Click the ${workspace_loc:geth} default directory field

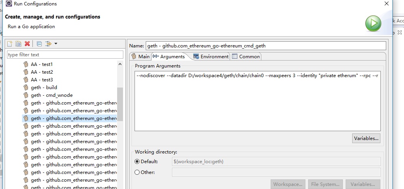click(x=276, y=162)
